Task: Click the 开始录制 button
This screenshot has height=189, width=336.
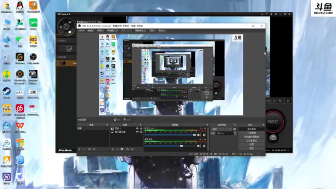Action: coord(252,133)
